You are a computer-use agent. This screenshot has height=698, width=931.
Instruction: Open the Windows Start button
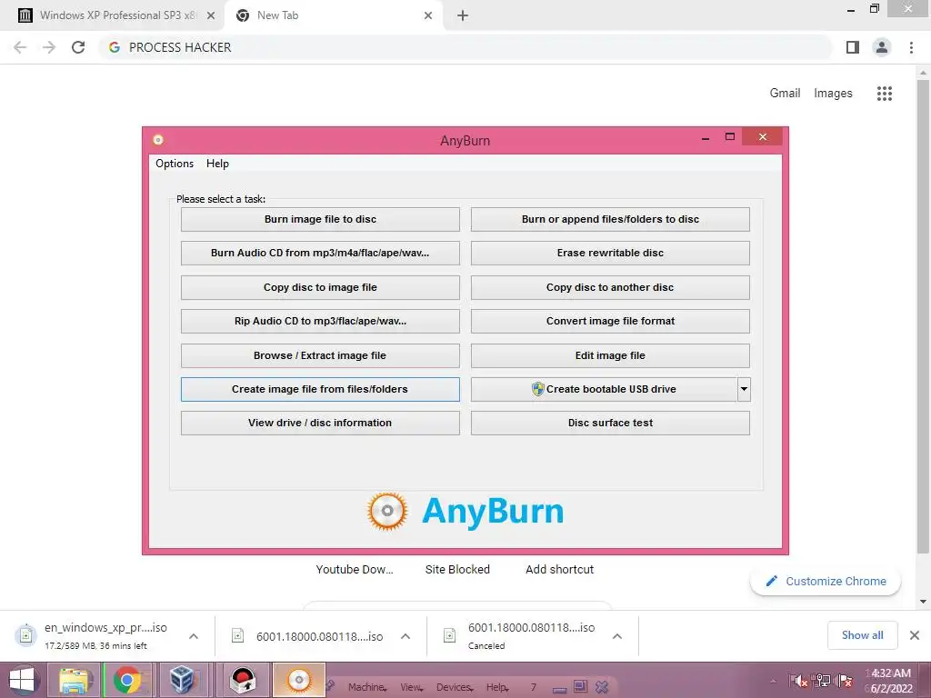coord(22,680)
